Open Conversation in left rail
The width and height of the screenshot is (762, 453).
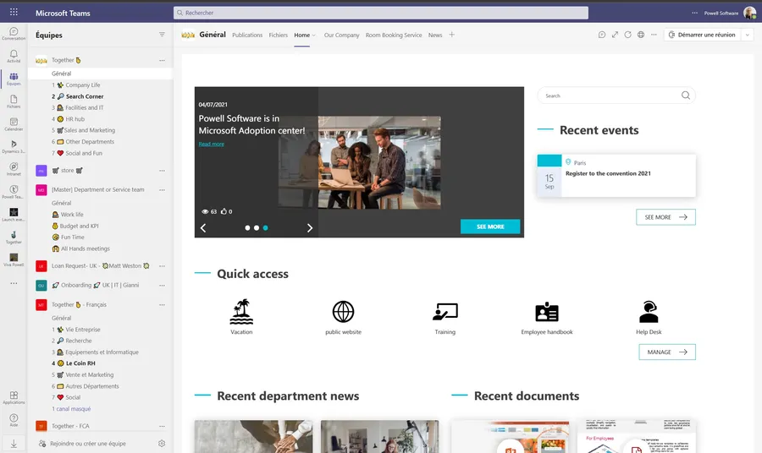pos(14,34)
